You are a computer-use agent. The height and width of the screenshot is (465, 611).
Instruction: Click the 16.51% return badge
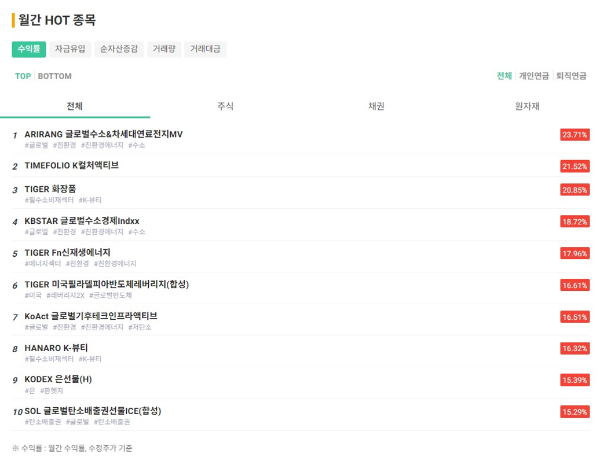point(575,317)
